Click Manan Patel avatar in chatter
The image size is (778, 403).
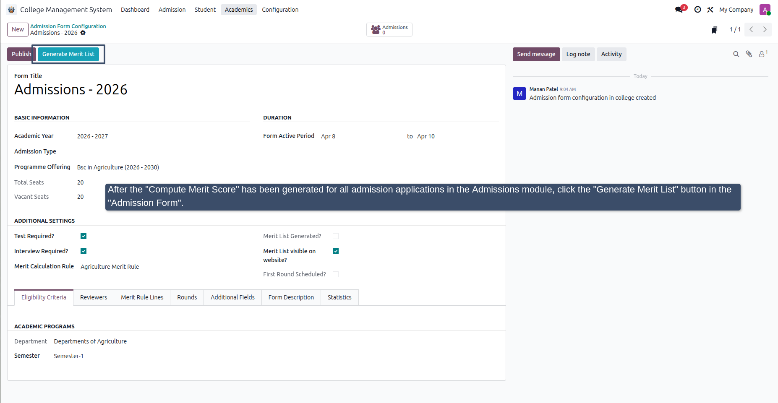(x=520, y=94)
